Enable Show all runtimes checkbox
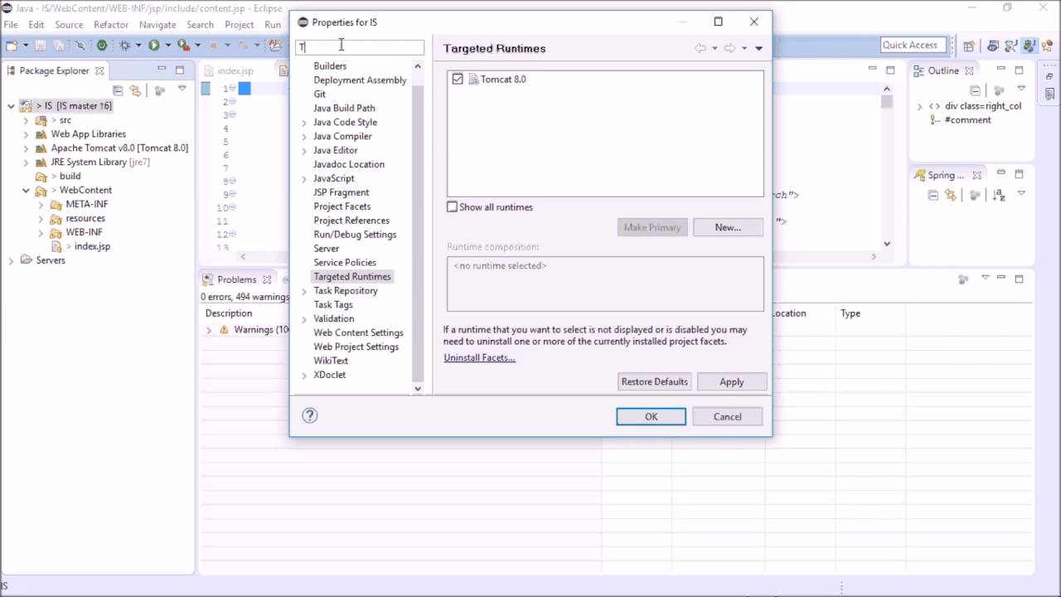The width and height of the screenshot is (1061, 597). click(x=452, y=206)
